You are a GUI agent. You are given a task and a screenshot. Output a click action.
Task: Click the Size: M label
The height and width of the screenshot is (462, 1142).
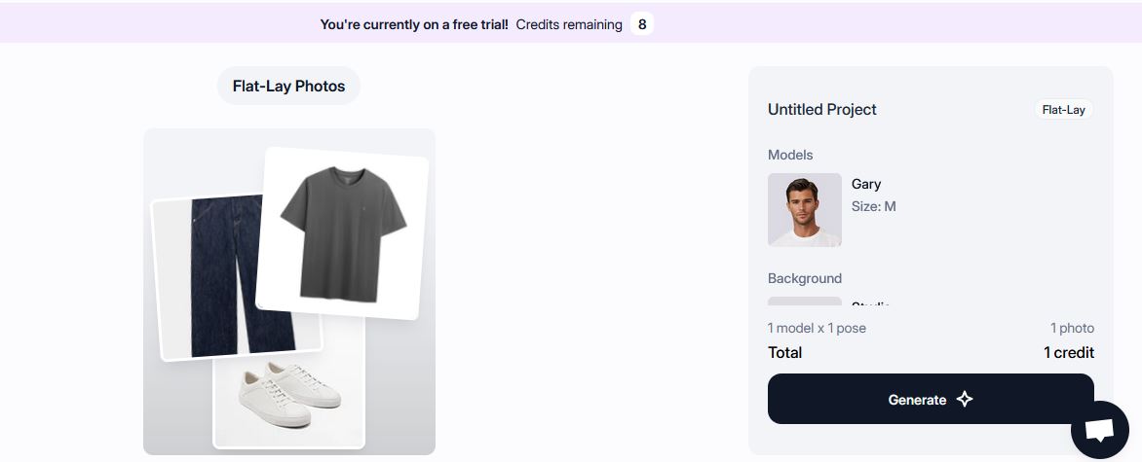(873, 206)
